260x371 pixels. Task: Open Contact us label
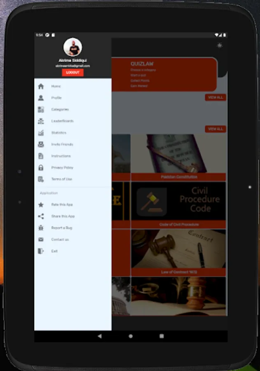(x=60, y=240)
